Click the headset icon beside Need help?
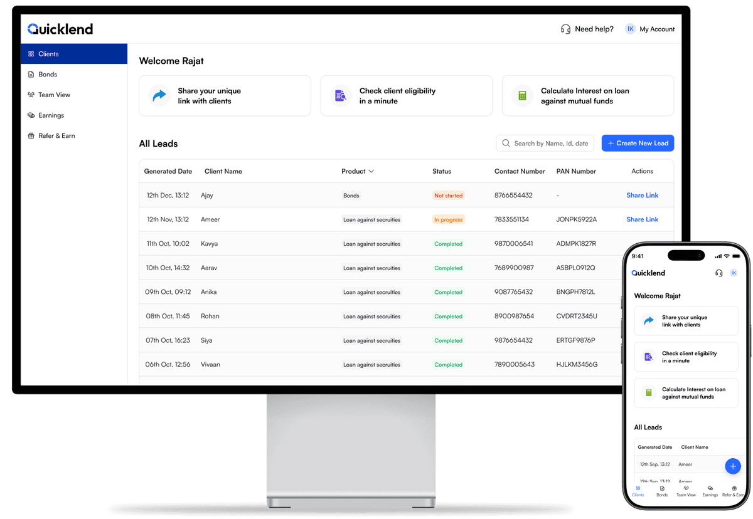Screen dimensions: 753x519 click(x=565, y=29)
